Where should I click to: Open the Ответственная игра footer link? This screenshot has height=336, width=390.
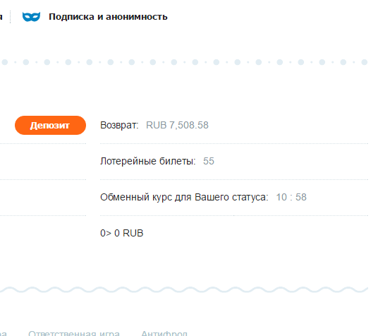click(74, 333)
